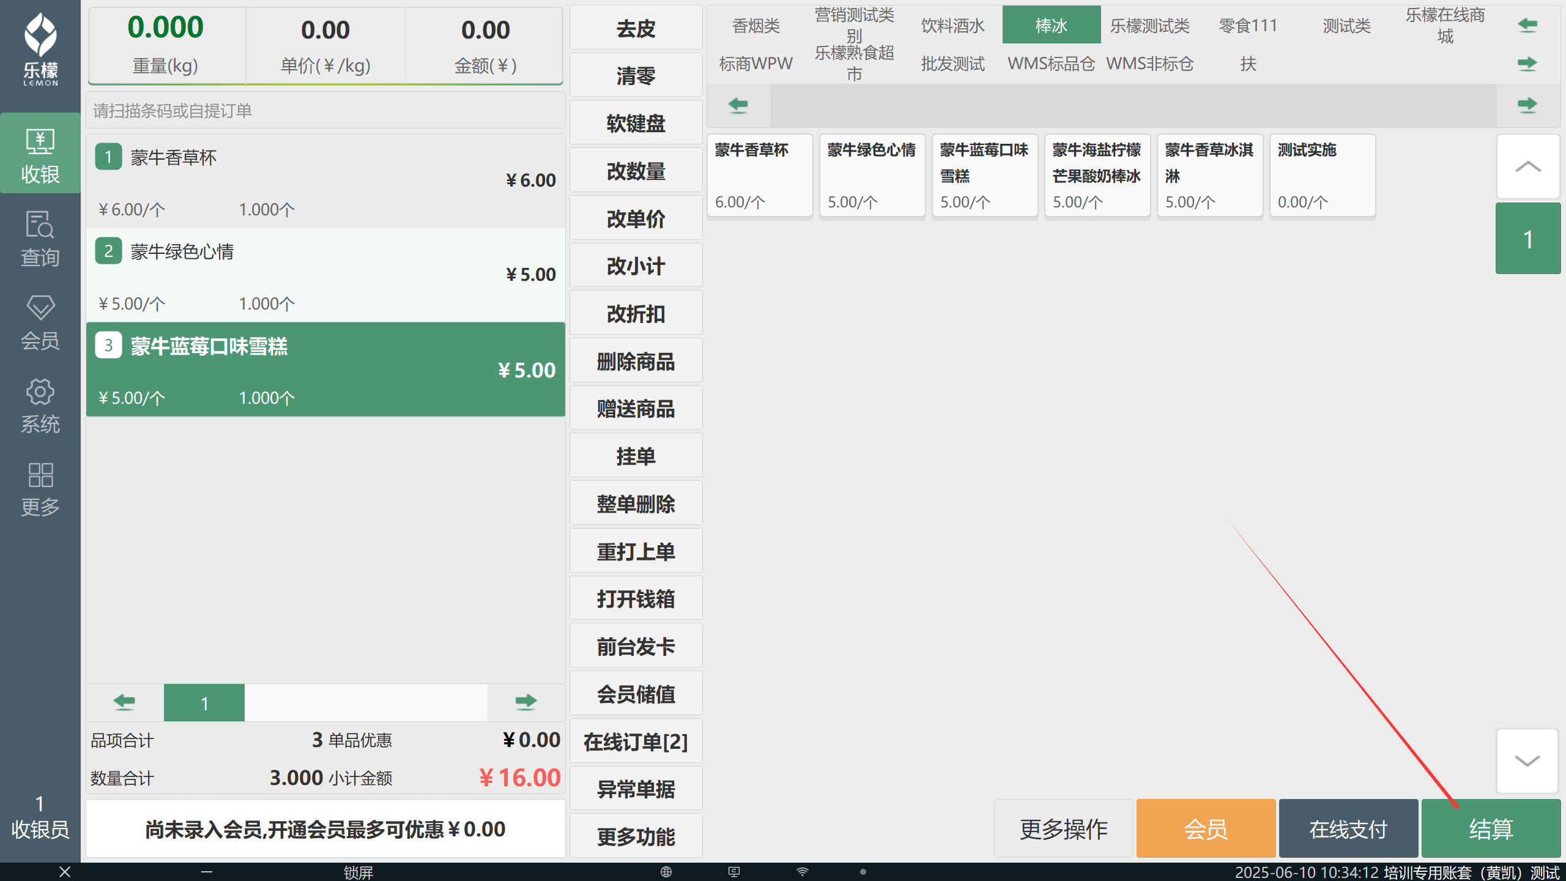
Task: Add the 蒙牛香草冰淇淋 product card
Action: tap(1210, 176)
